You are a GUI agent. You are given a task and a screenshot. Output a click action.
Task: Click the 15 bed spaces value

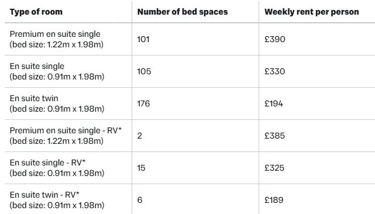141,168
